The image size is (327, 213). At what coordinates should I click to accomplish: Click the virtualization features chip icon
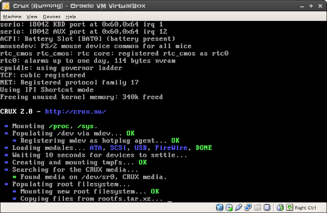[x=267, y=207]
